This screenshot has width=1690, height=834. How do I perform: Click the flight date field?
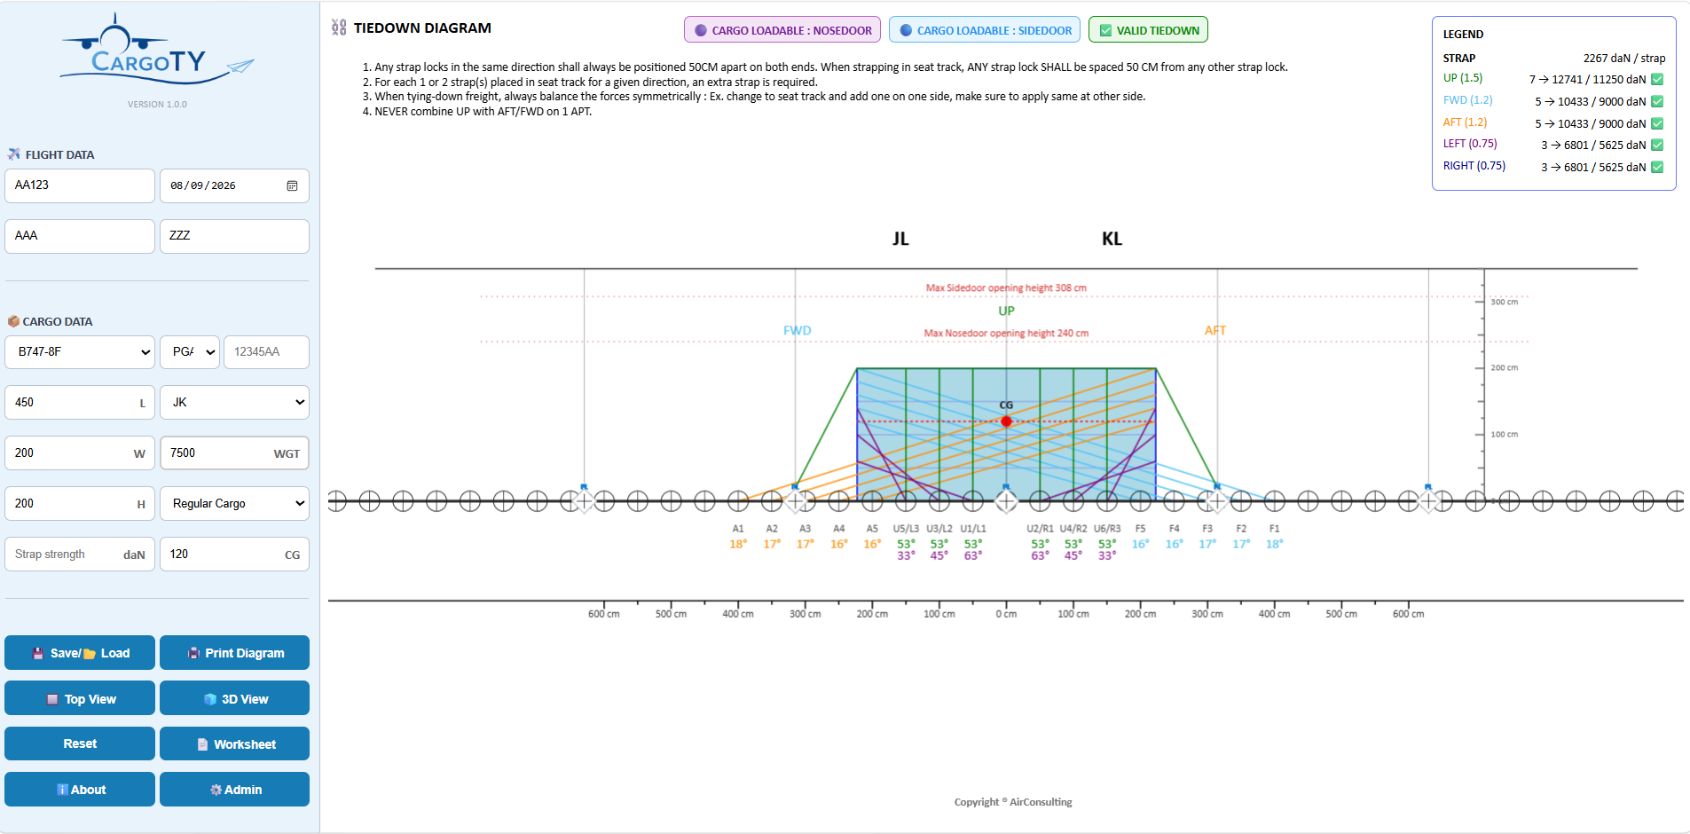(x=234, y=185)
